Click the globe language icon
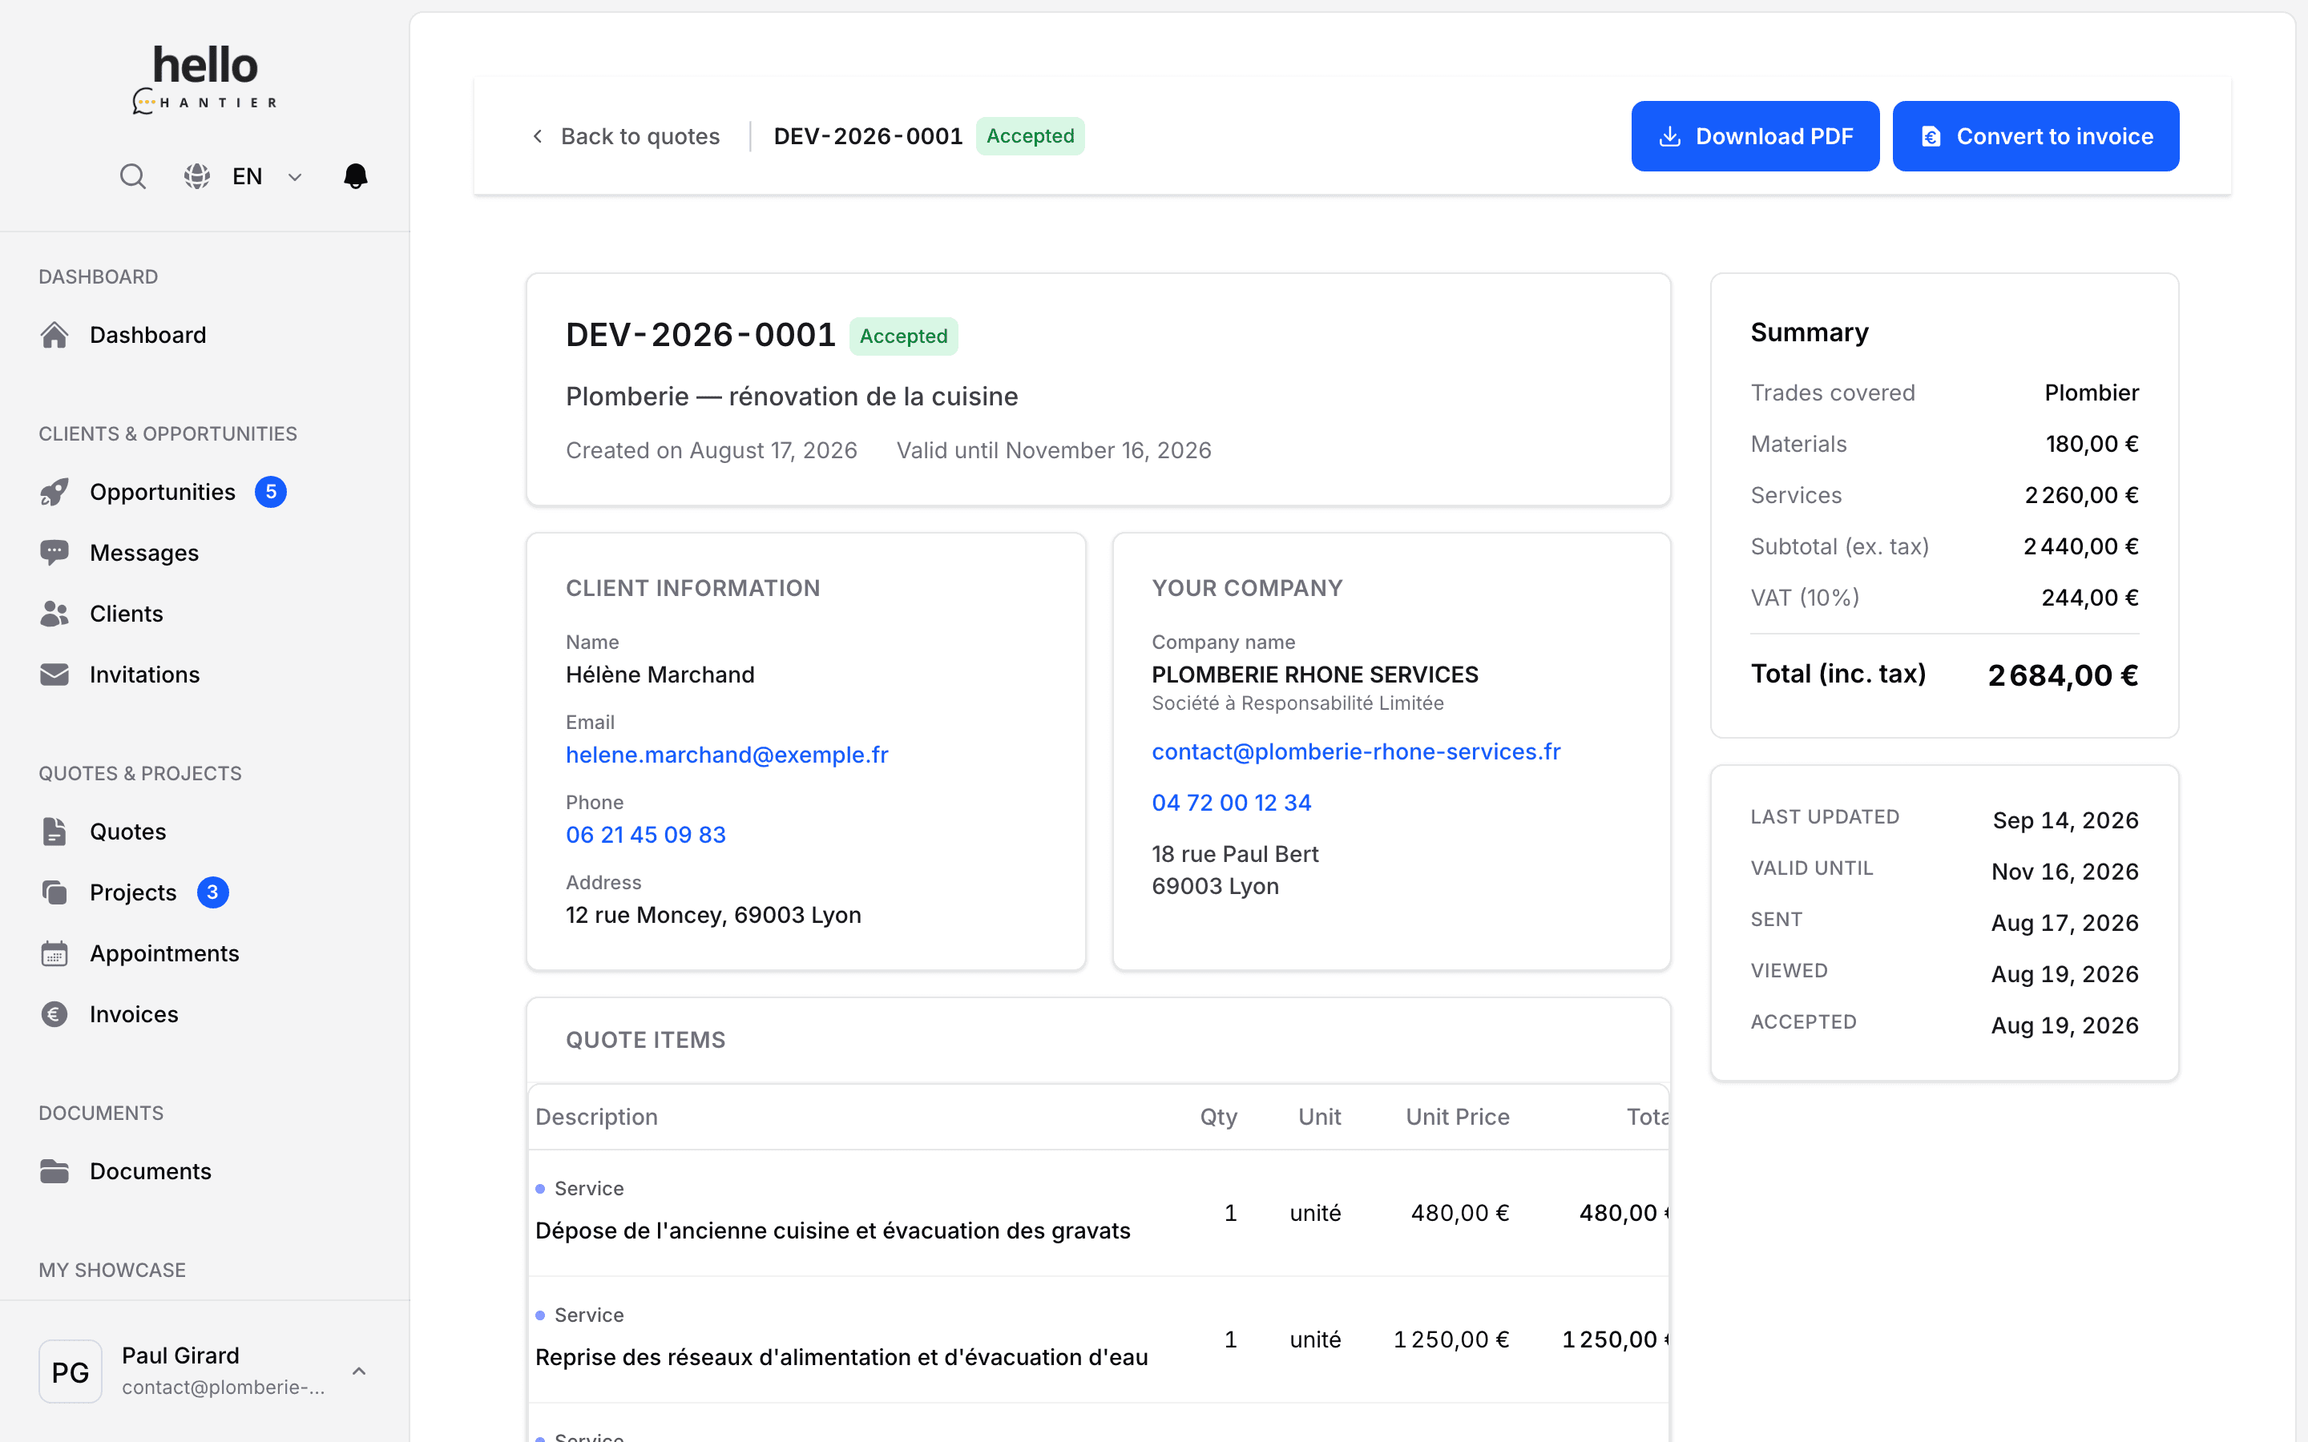This screenshot has width=2308, height=1442. (x=196, y=176)
